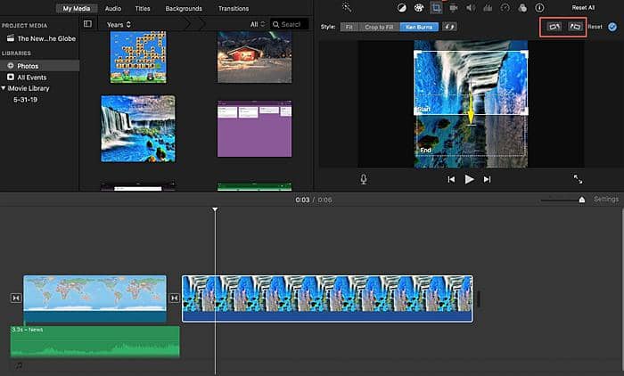The image size is (624, 376).
Task: Open the clip filter and audio effects tool
Action: click(522, 7)
